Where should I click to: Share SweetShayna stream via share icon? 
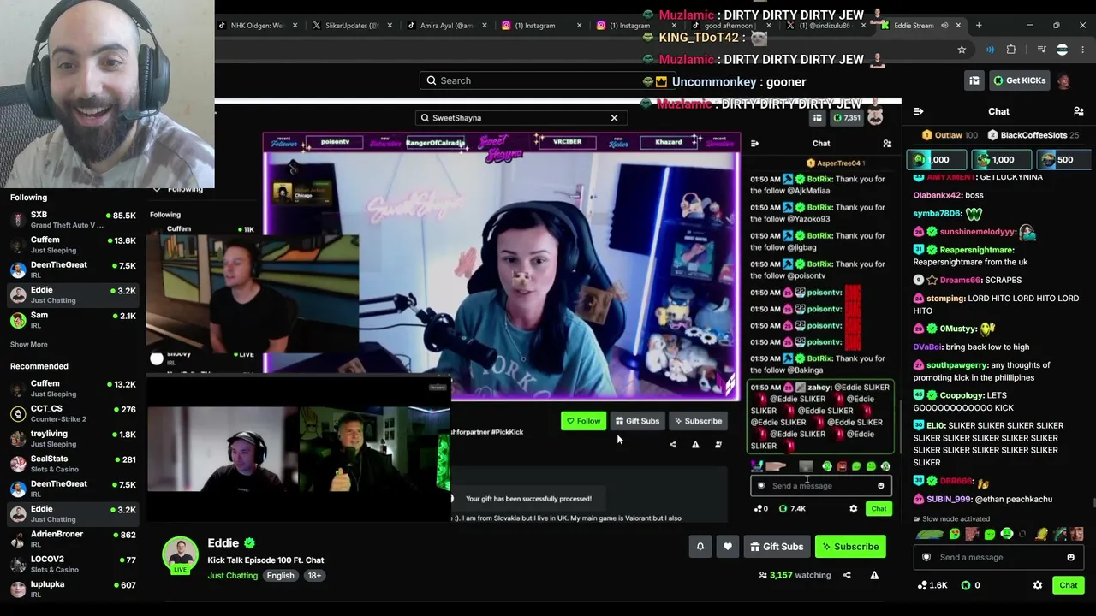673,445
